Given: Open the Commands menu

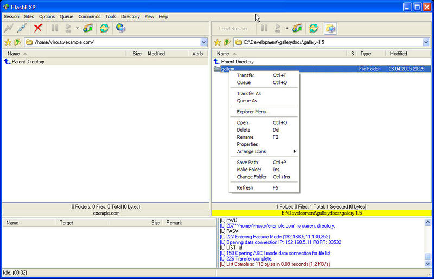Looking at the screenshot, I should [89, 17].
